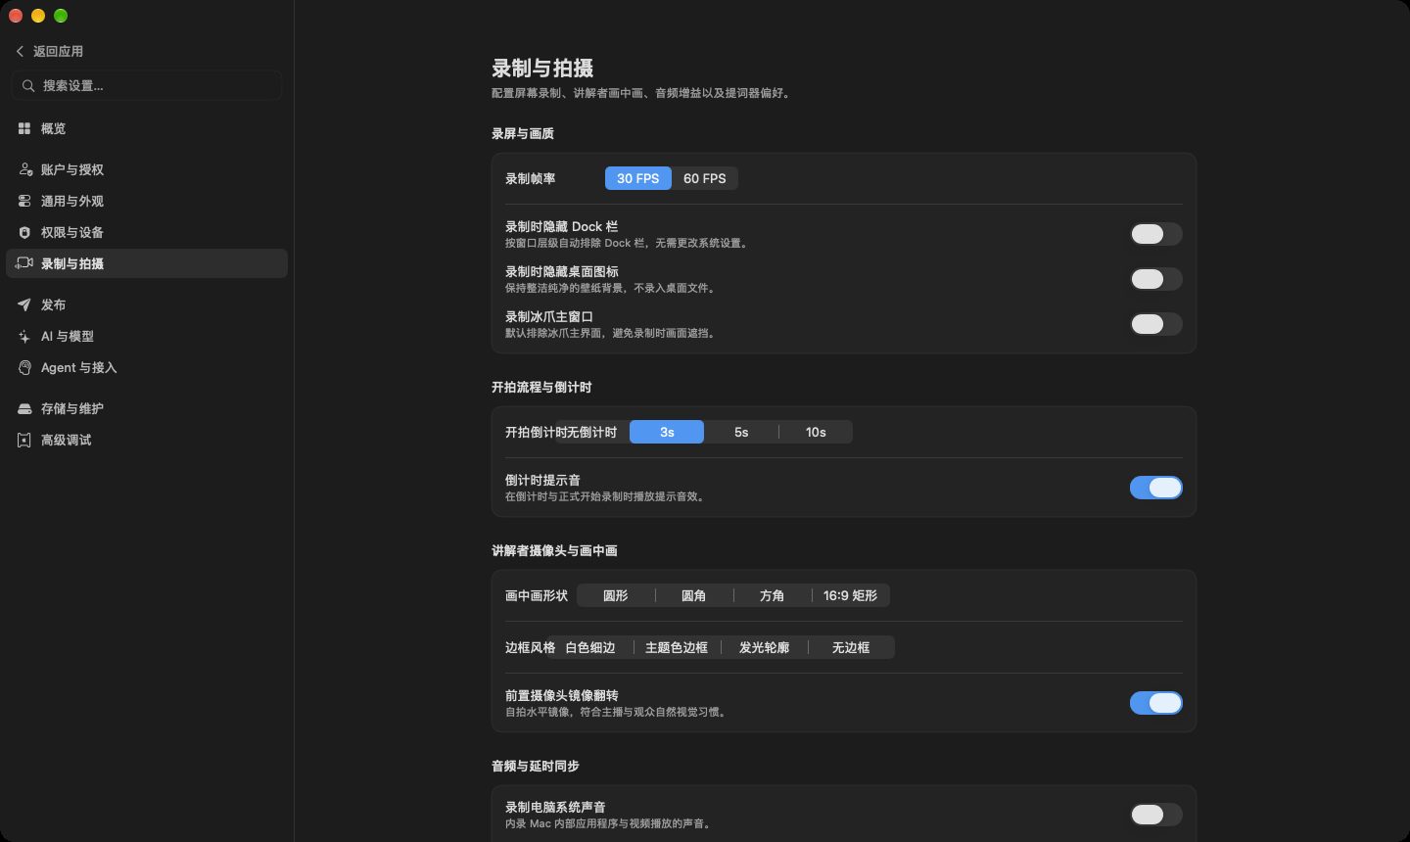Click the green maximize window button
The height and width of the screenshot is (842, 1410).
(x=61, y=16)
